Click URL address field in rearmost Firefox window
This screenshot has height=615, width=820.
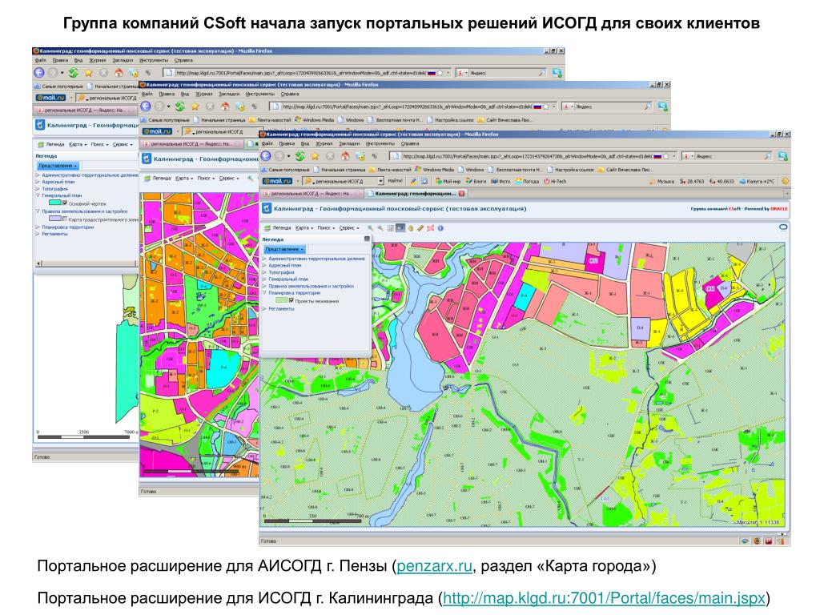[x=306, y=73]
